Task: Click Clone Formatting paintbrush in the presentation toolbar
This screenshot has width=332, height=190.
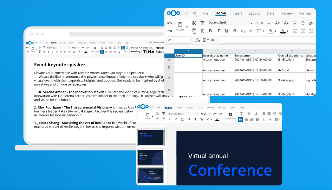Action: 163,114
